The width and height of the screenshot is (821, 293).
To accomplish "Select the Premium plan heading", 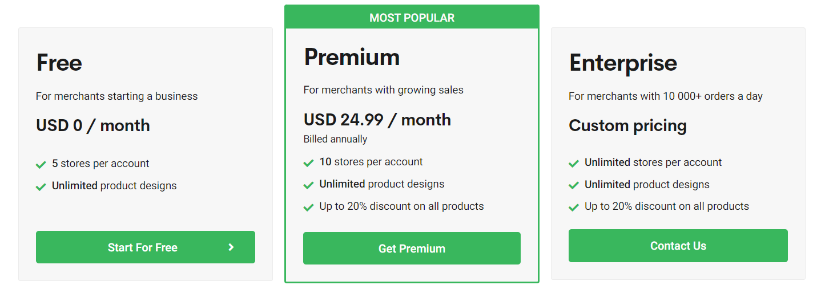I will (x=352, y=57).
